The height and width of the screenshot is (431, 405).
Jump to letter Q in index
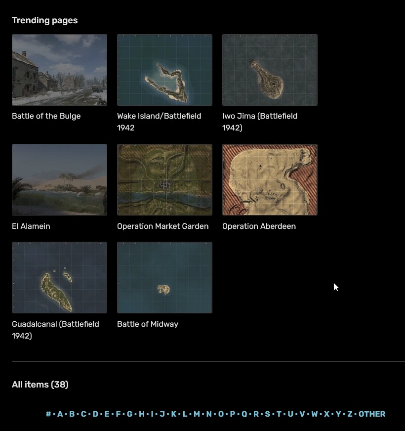tap(244, 414)
